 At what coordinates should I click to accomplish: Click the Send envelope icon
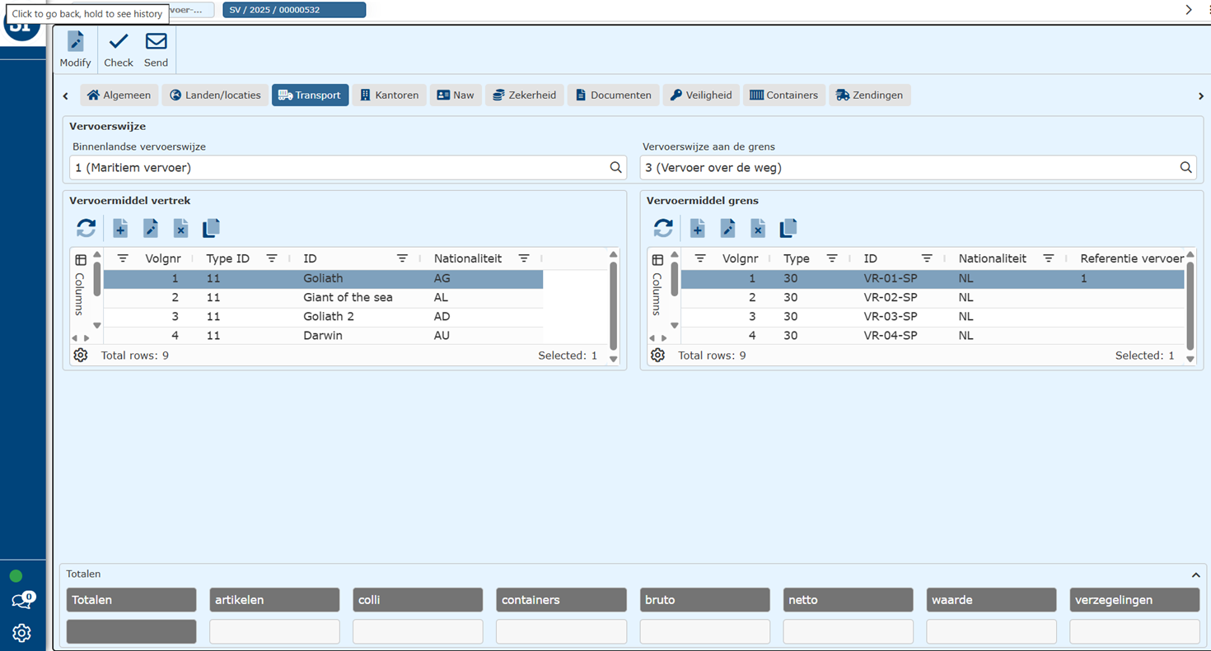point(156,42)
